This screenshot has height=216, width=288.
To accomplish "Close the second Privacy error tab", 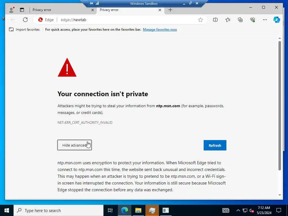I will click(x=160, y=10).
